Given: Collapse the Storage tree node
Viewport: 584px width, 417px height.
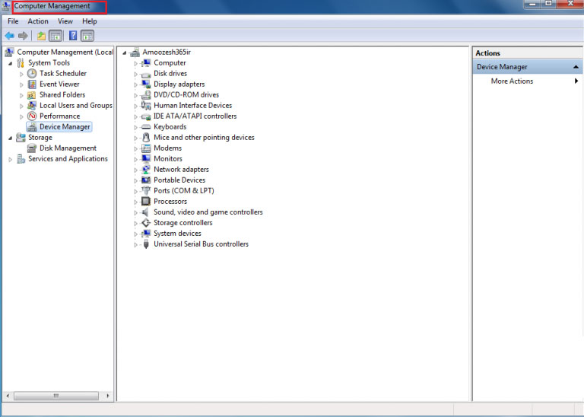Looking at the screenshot, I should (x=11, y=138).
